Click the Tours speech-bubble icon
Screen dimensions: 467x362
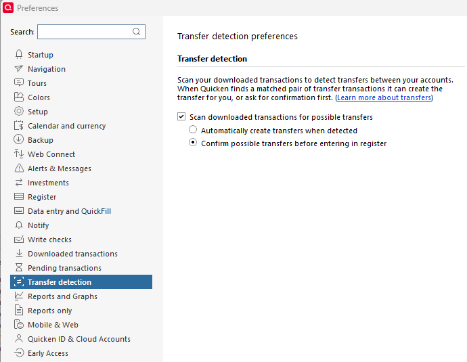19,83
